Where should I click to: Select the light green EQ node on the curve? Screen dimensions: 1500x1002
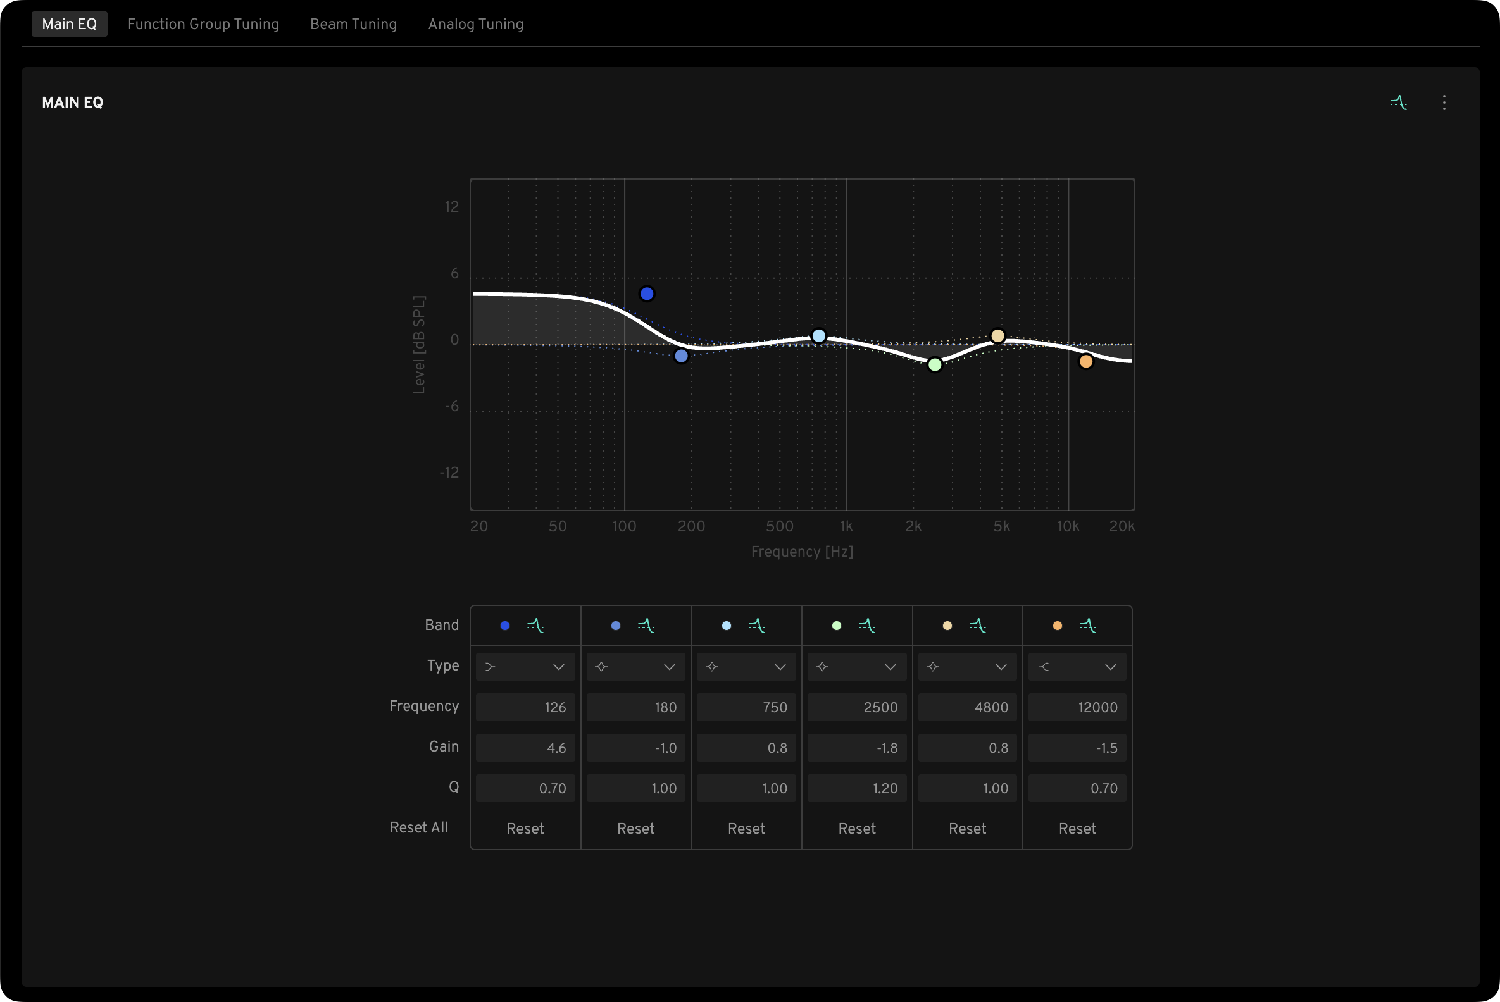tap(935, 364)
